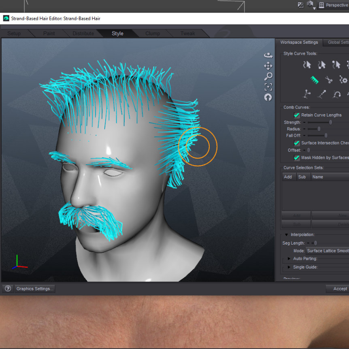Image resolution: width=349 pixels, height=349 pixels.
Task: Click the pan view four-arrow icon
Action: [x=268, y=66]
